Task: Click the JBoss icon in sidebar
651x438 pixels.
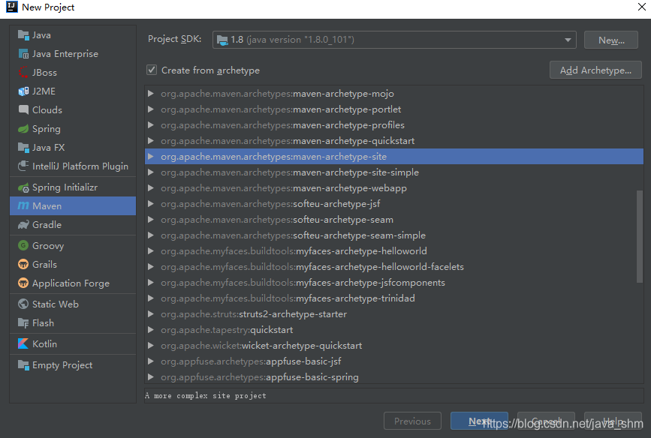Action: coord(23,72)
